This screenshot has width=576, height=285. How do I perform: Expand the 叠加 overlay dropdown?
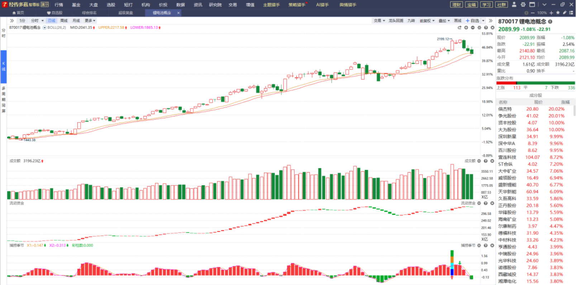(444, 21)
